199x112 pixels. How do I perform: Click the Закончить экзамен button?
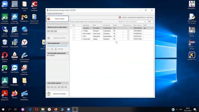57,94
